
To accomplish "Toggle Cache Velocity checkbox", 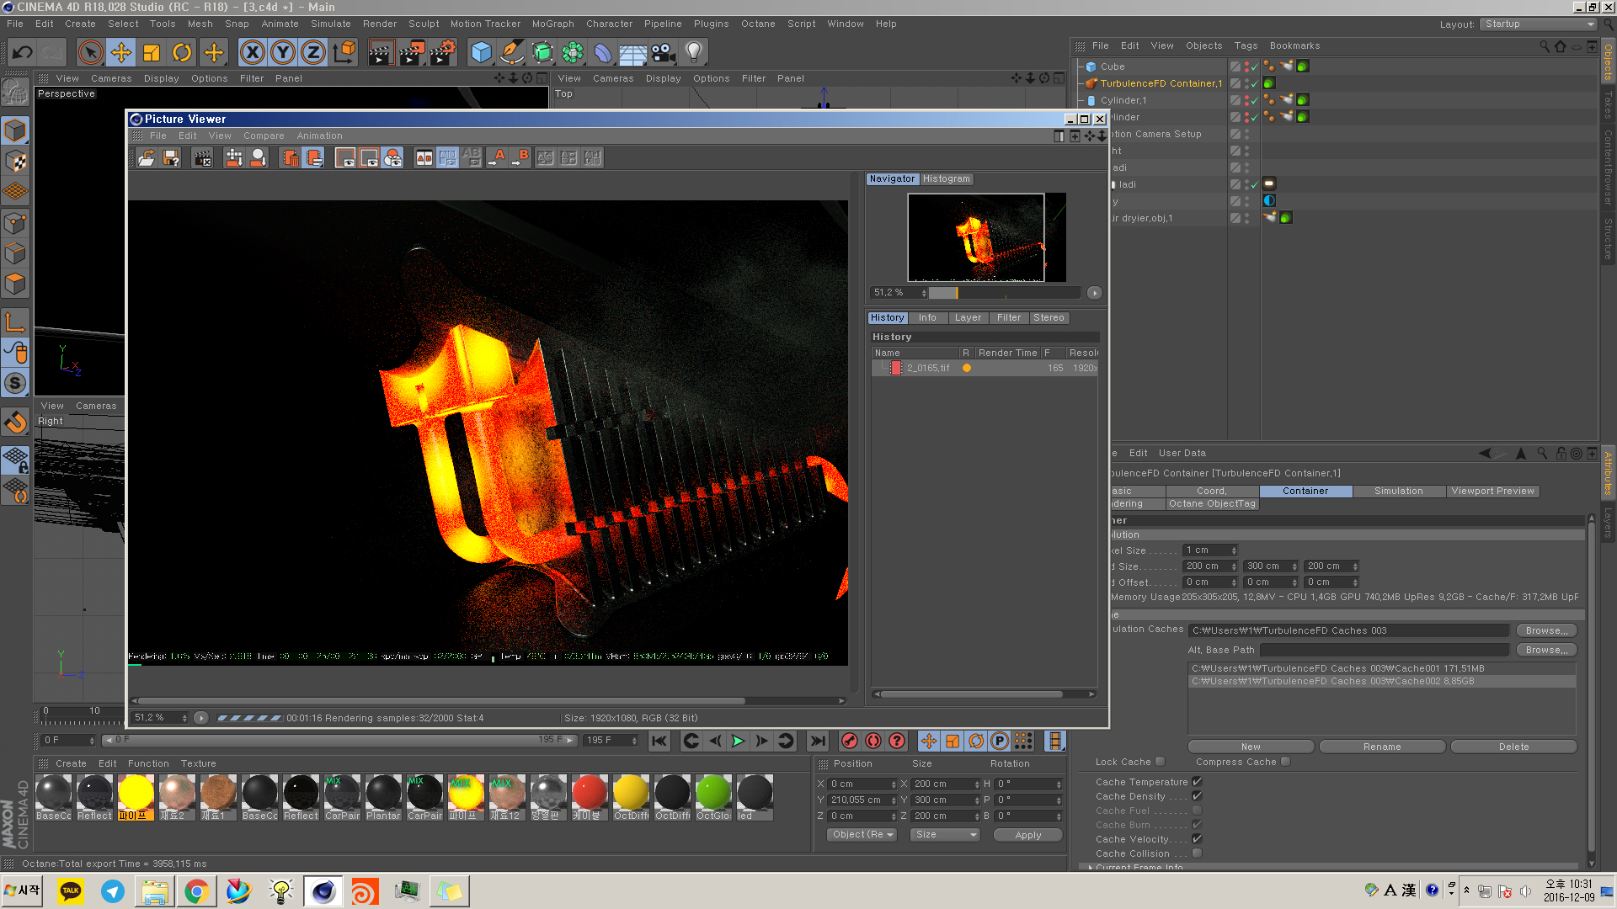I will click(x=1198, y=839).
